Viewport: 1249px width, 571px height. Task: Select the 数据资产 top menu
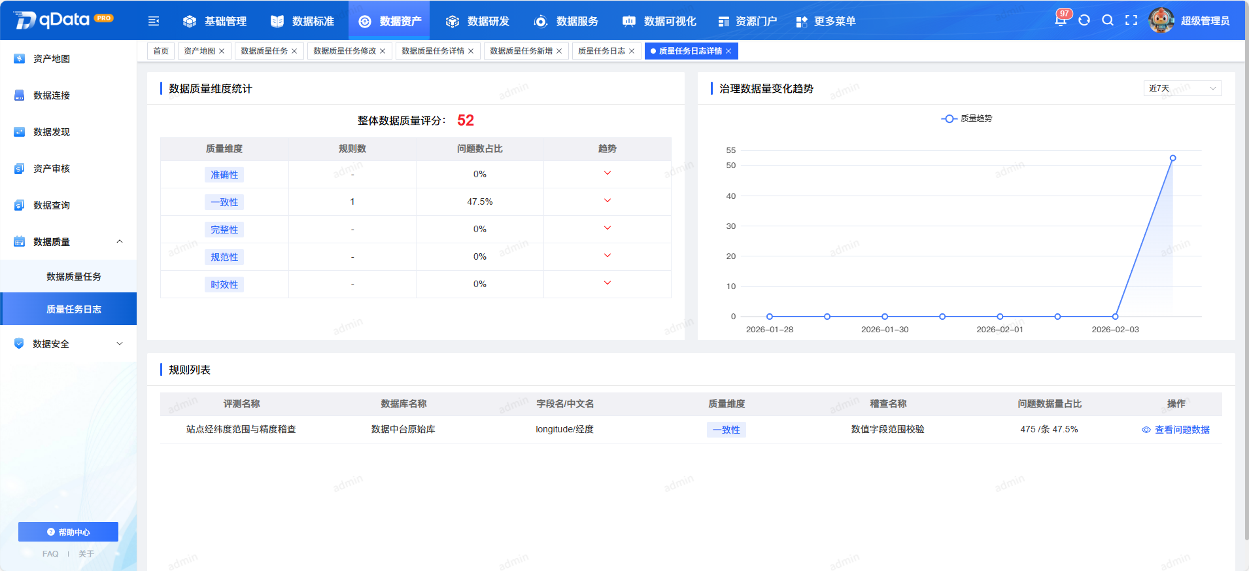tap(390, 21)
